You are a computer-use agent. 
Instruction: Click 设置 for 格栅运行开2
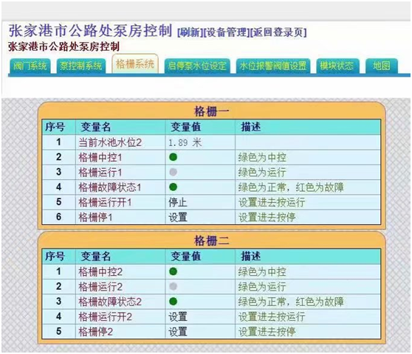tap(178, 316)
